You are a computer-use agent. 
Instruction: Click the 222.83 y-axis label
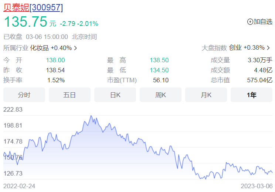pyautogui.click(x=13, y=109)
